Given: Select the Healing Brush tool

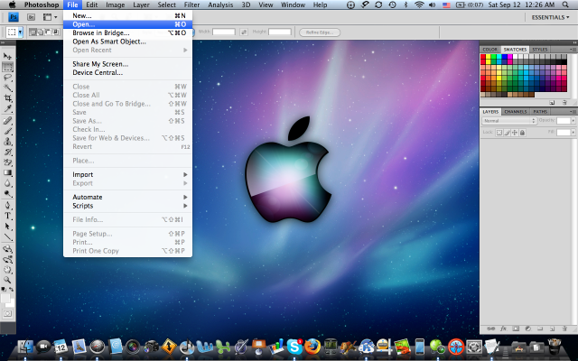Looking at the screenshot, I should click(7, 120).
